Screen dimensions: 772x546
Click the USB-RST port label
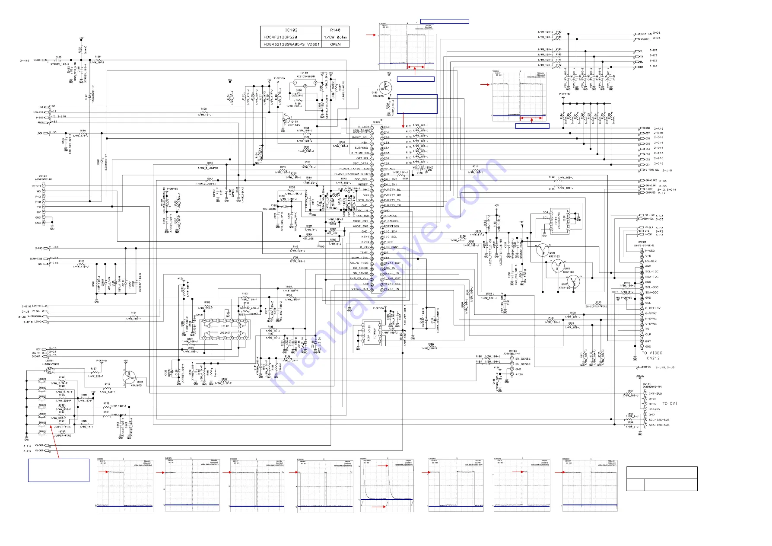[x=38, y=112]
